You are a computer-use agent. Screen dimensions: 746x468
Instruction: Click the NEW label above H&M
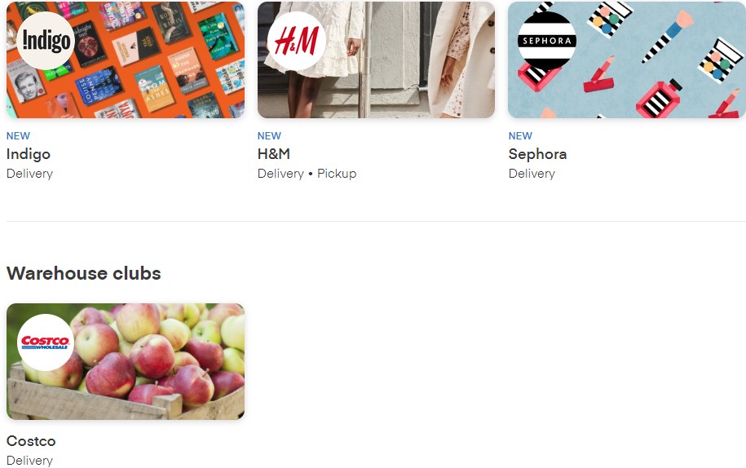coord(269,136)
